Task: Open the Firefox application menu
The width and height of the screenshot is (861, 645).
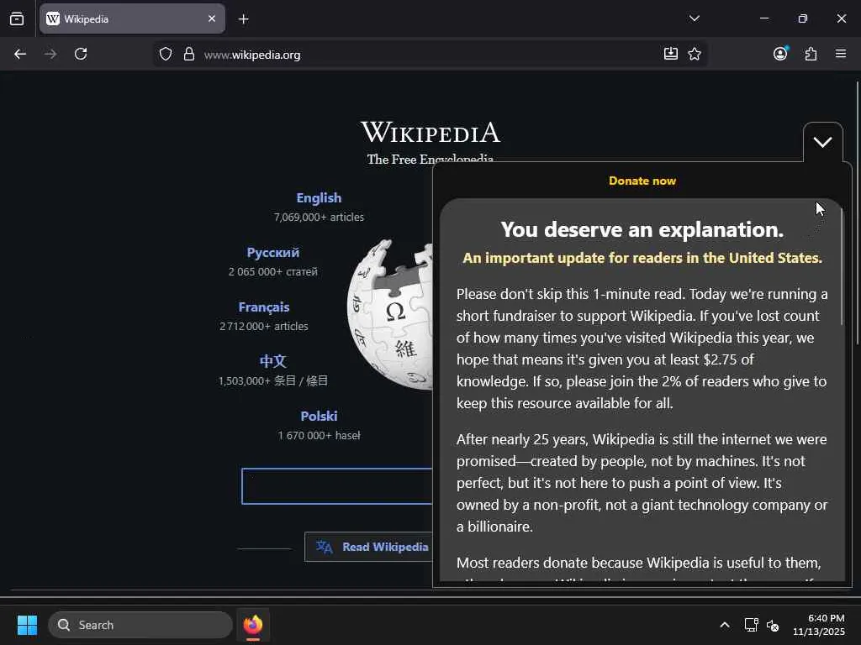Action: tap(840, 54)
